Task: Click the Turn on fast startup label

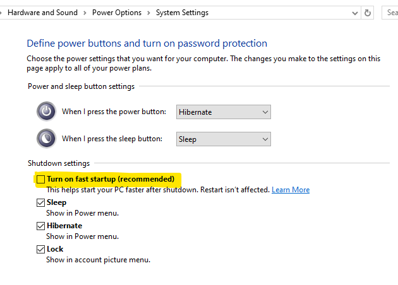Action: pos(111,179)
